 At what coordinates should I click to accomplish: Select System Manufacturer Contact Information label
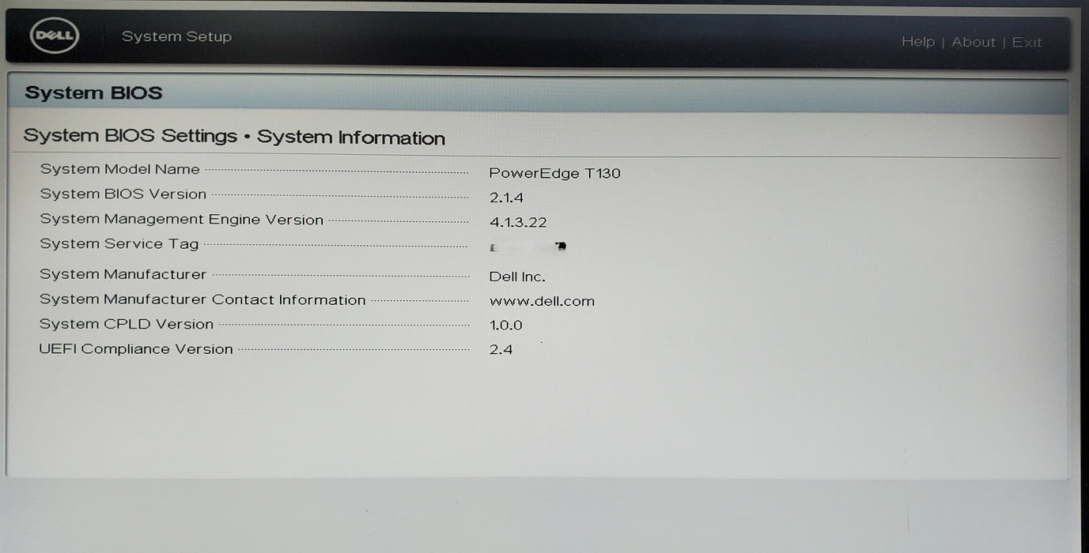point(203,300)
